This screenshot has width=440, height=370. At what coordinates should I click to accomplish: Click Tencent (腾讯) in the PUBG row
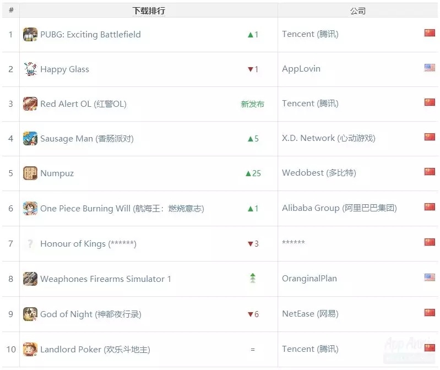click(310, 34)
